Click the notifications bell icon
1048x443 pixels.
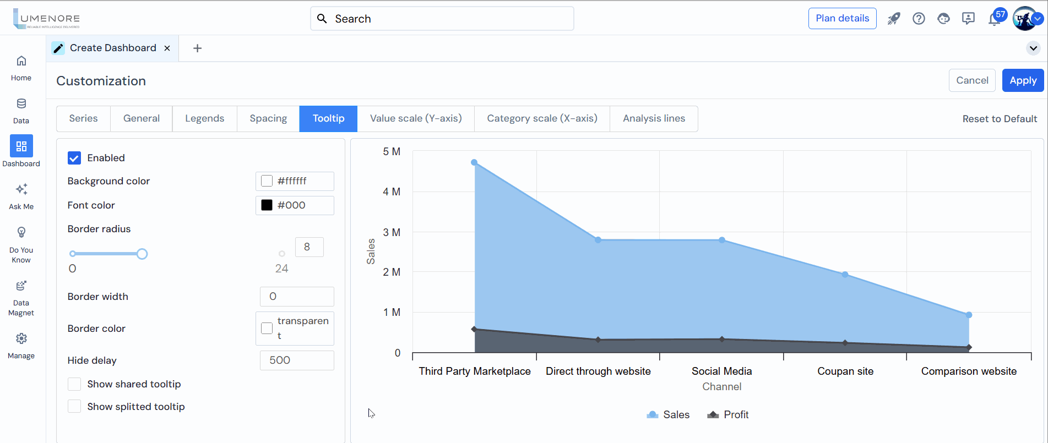click(x=994, y=20)
